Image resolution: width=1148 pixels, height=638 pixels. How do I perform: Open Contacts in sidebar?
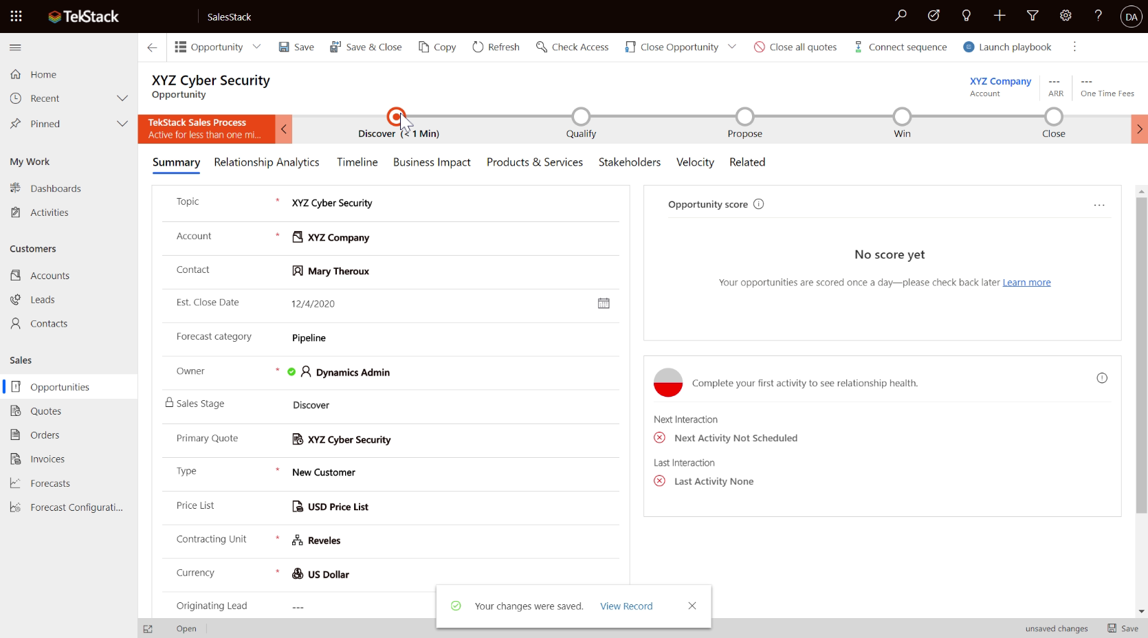69,324
